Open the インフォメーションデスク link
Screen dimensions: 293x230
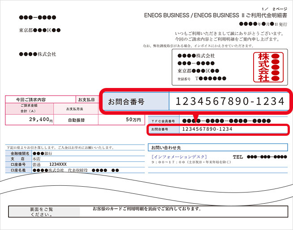(179, 157)
